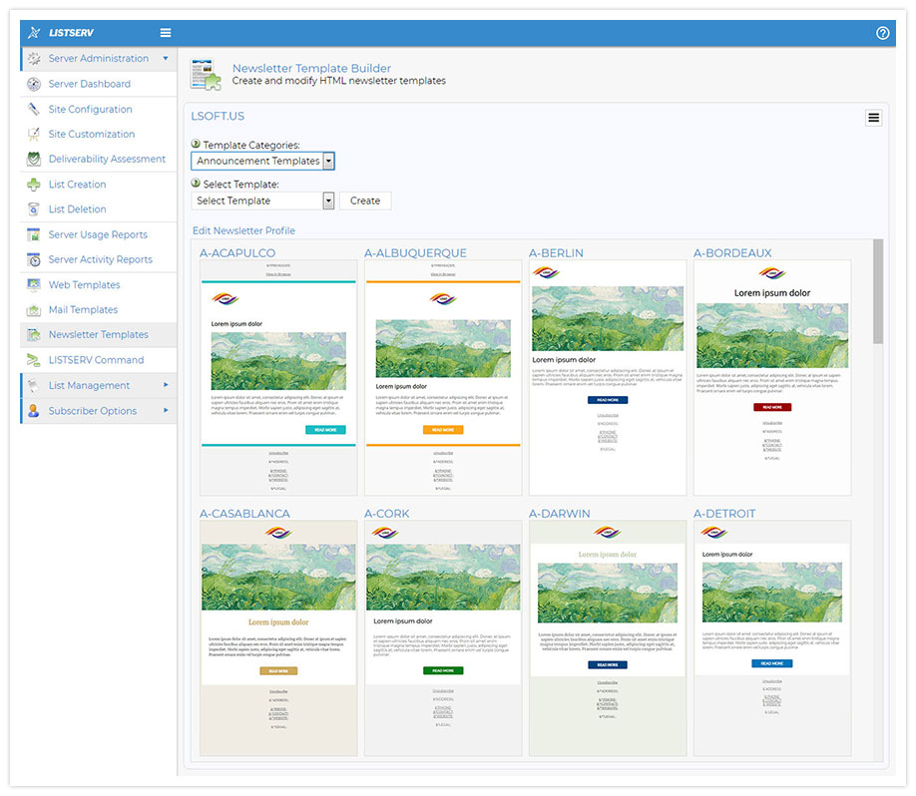Screen dimensions: 916x796
Task: Select the A-ACAPULCO template preview thumbnail
Action: coord(278,378)
